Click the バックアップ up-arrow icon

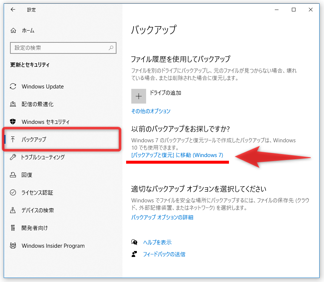tap(13, 139)
